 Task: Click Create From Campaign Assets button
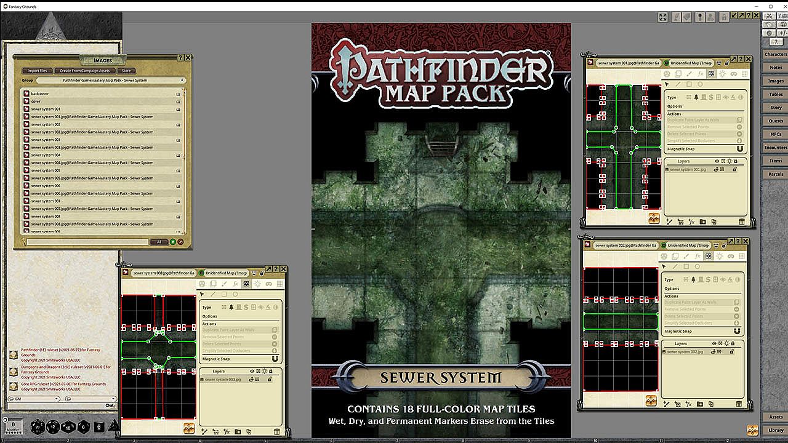85,71
